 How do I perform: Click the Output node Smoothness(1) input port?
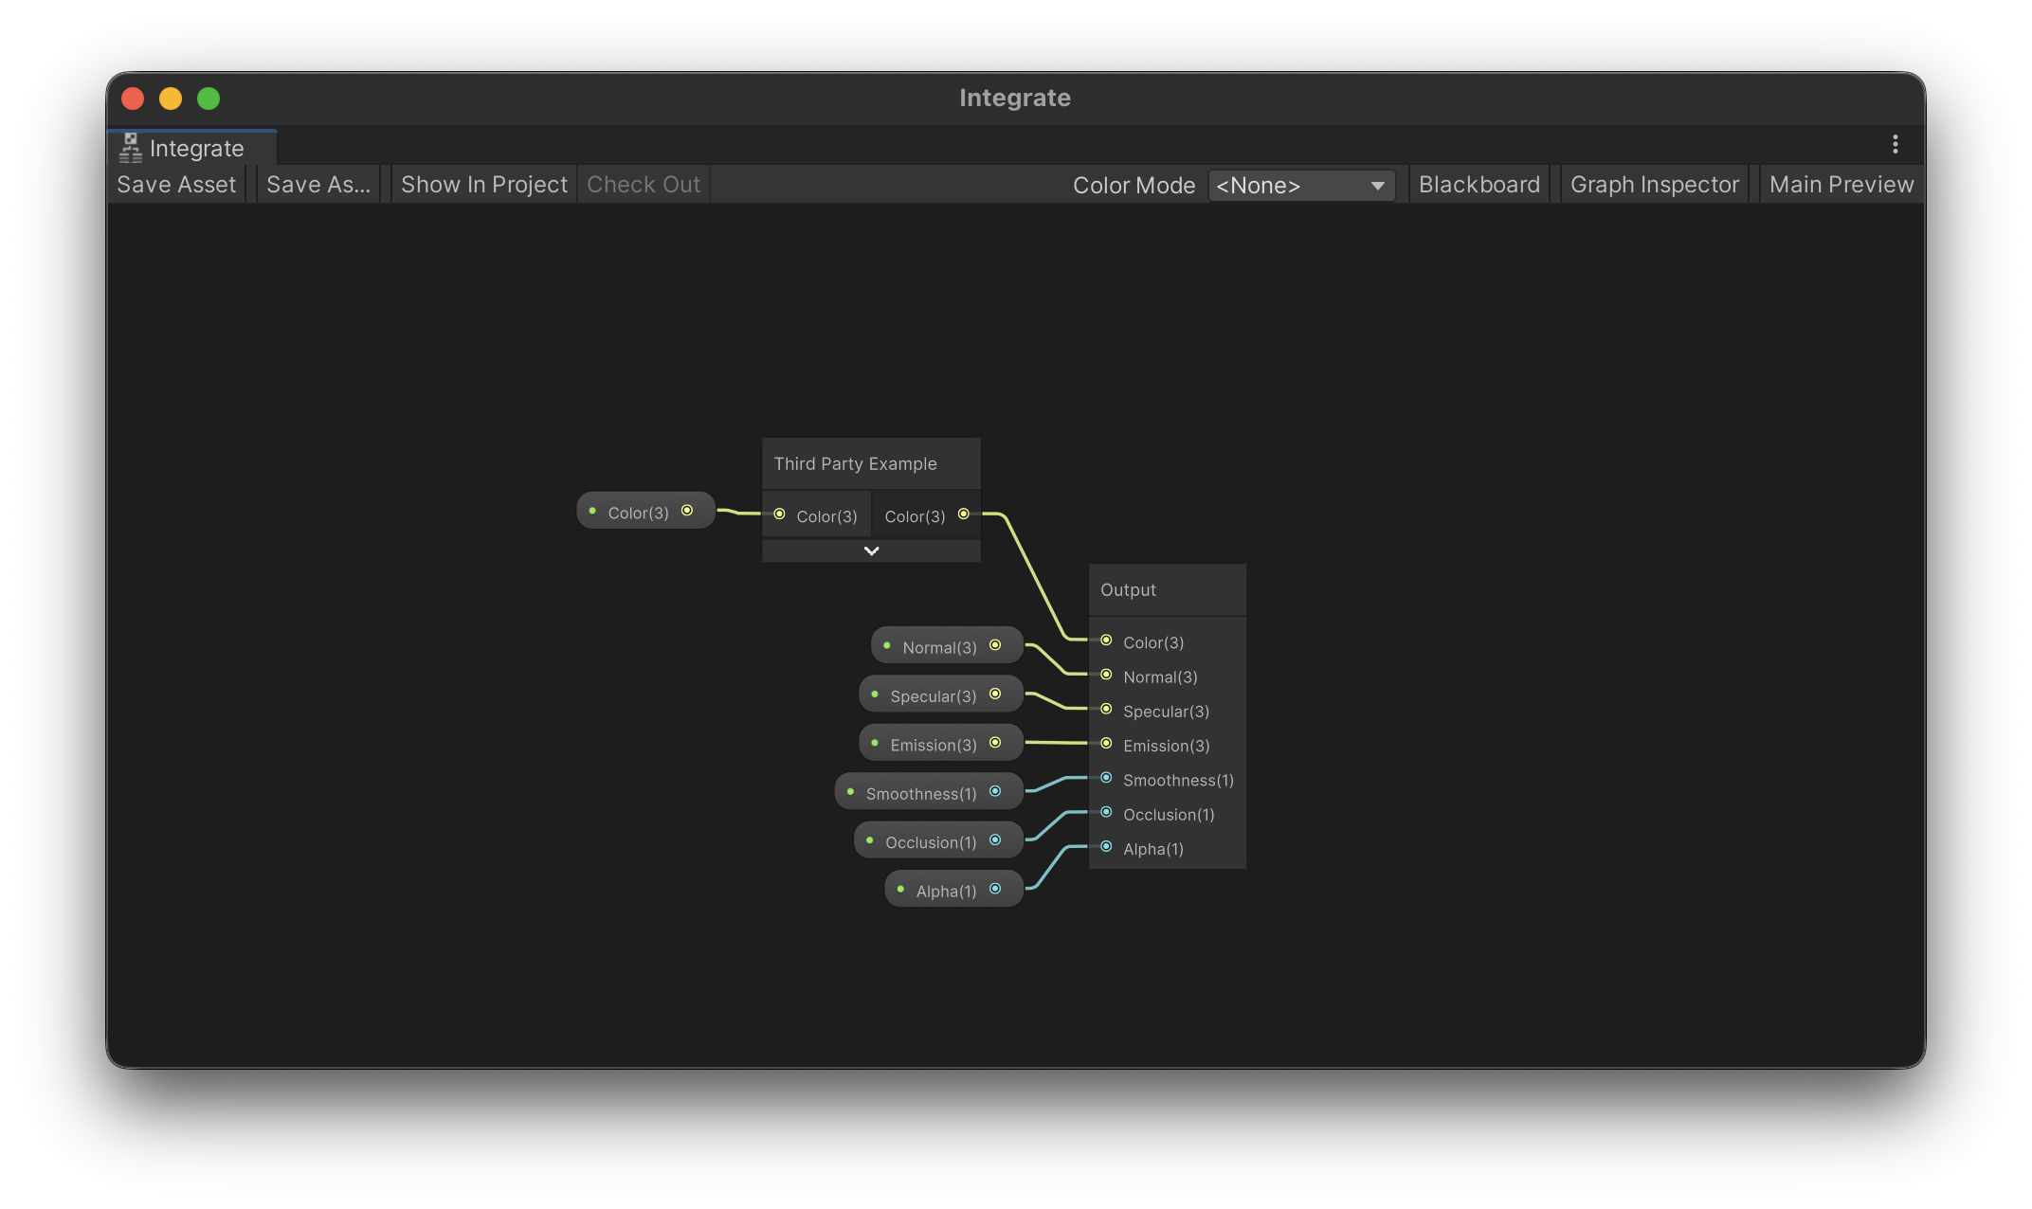[x=1106, y=779]
